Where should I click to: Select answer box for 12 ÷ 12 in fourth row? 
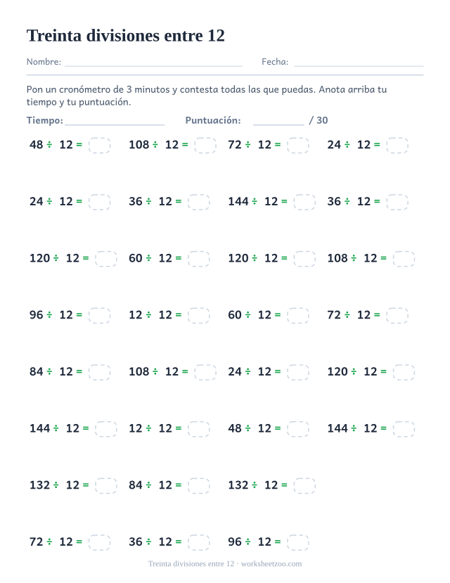point(199,316)
